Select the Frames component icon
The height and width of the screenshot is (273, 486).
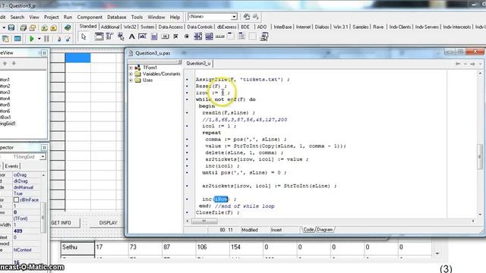(99, 37)
